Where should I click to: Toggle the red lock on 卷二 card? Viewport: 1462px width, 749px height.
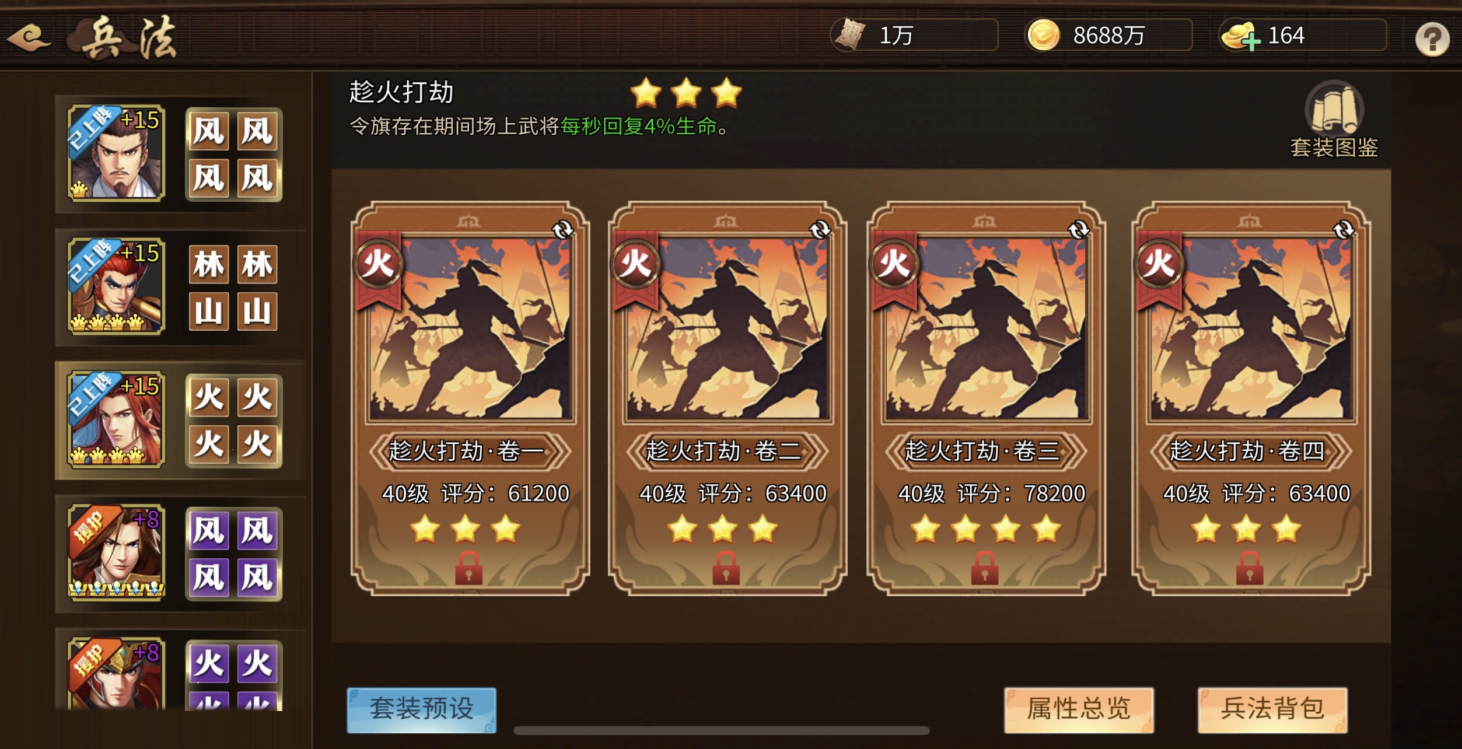tap(726, 568)
